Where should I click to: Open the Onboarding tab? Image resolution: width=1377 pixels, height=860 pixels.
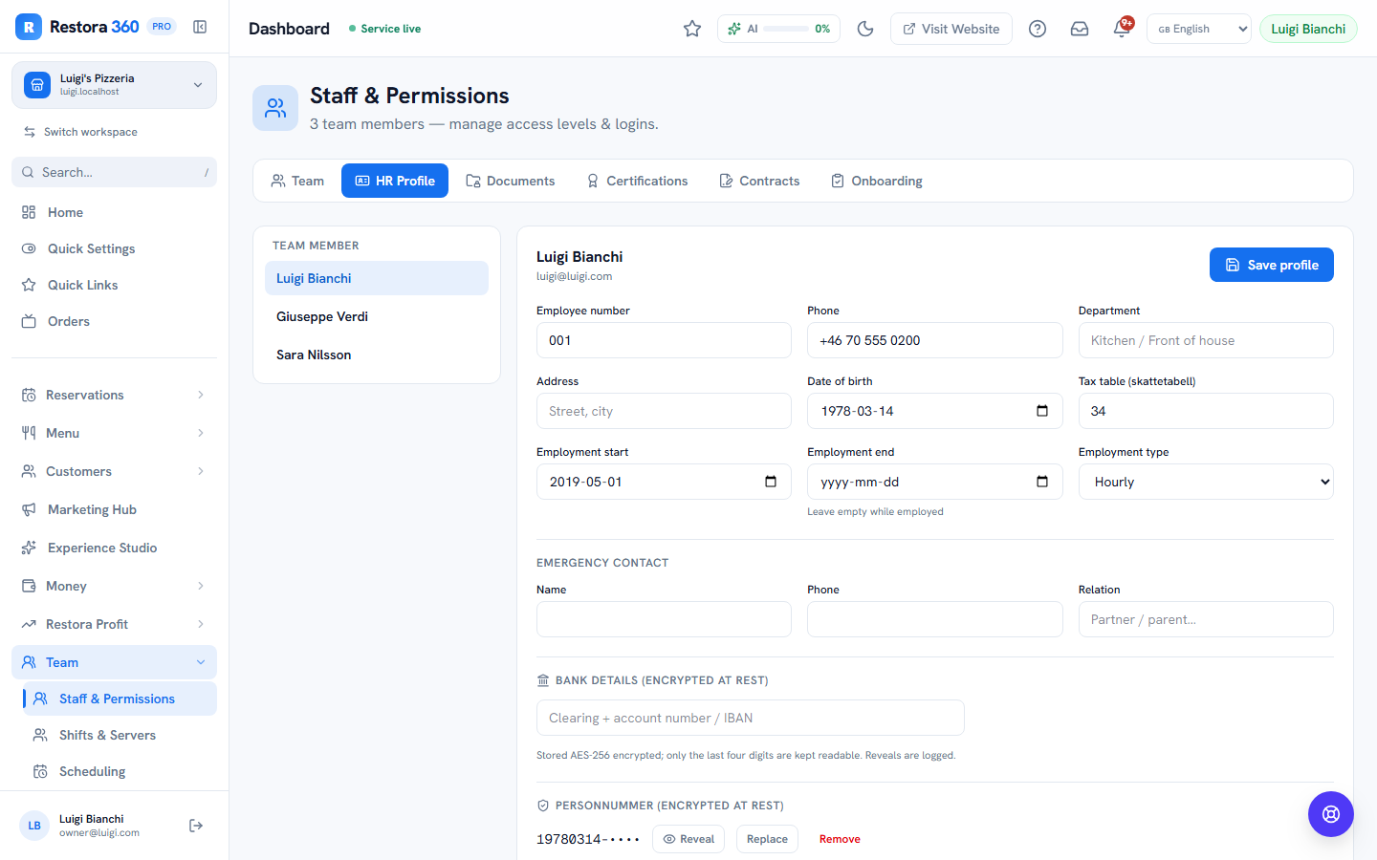tap(877, 181)
